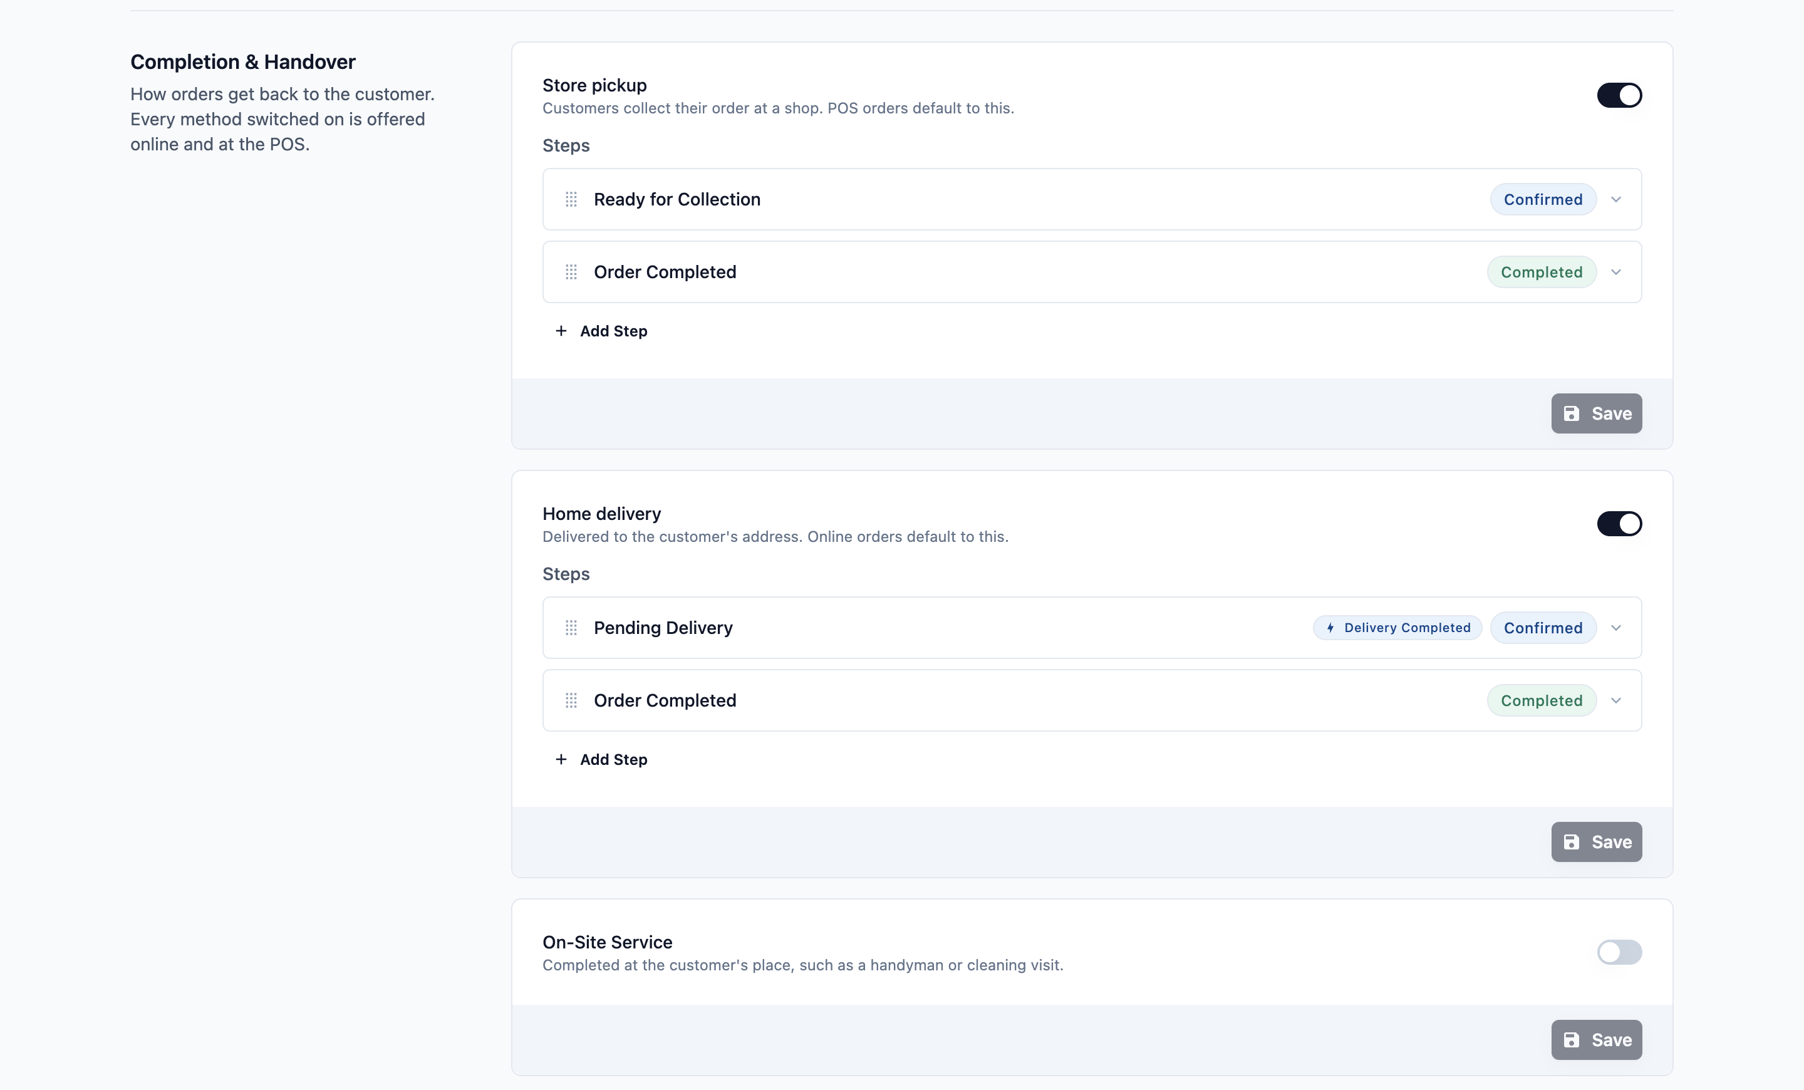
Task: Turn off the Home delivery toggle
Action: [x=1619, y=524]
